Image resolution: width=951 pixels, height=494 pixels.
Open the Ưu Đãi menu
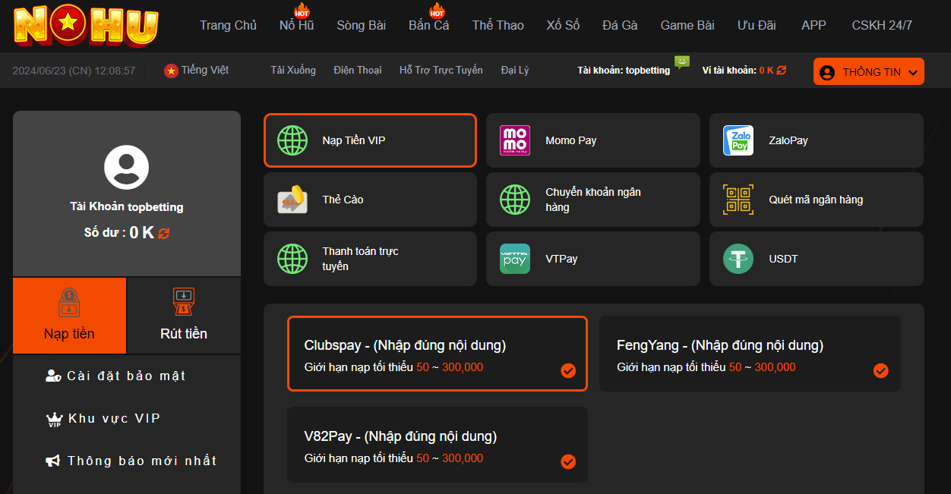[x=757, y=26]
